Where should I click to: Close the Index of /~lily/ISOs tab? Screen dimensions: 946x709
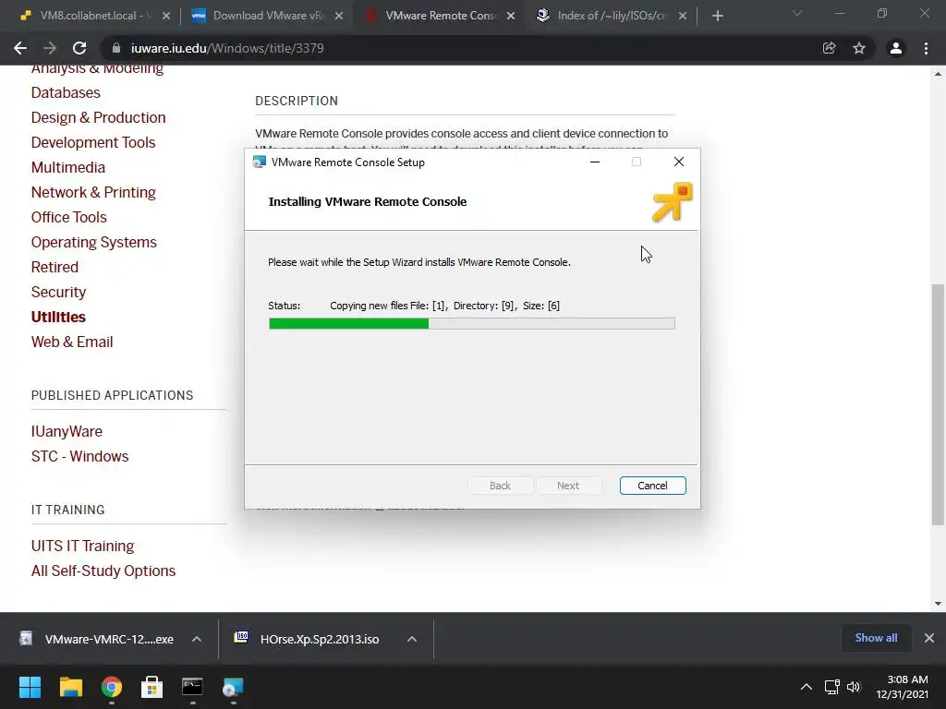tap(683, 16)
